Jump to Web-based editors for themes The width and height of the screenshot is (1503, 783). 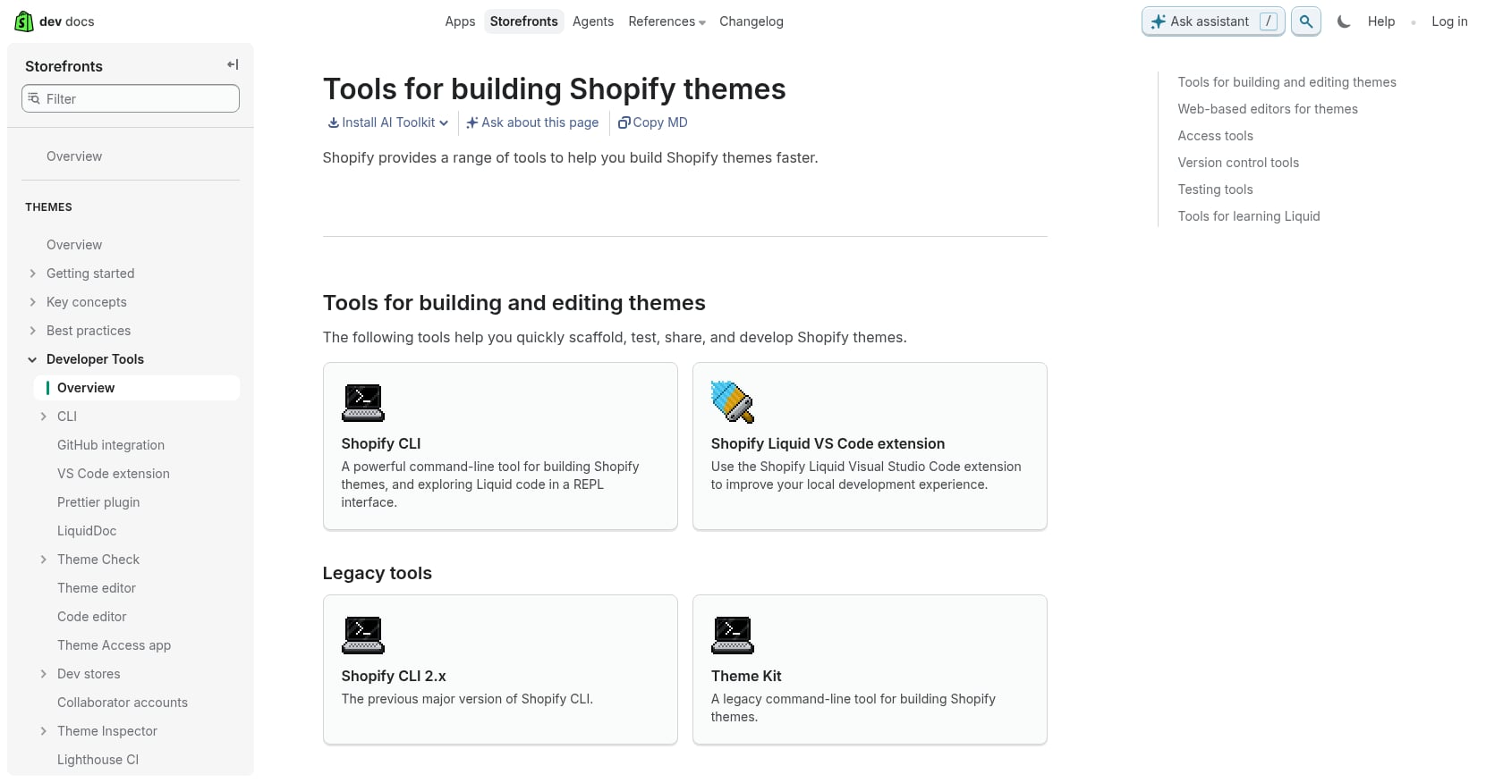(1268, 109)
